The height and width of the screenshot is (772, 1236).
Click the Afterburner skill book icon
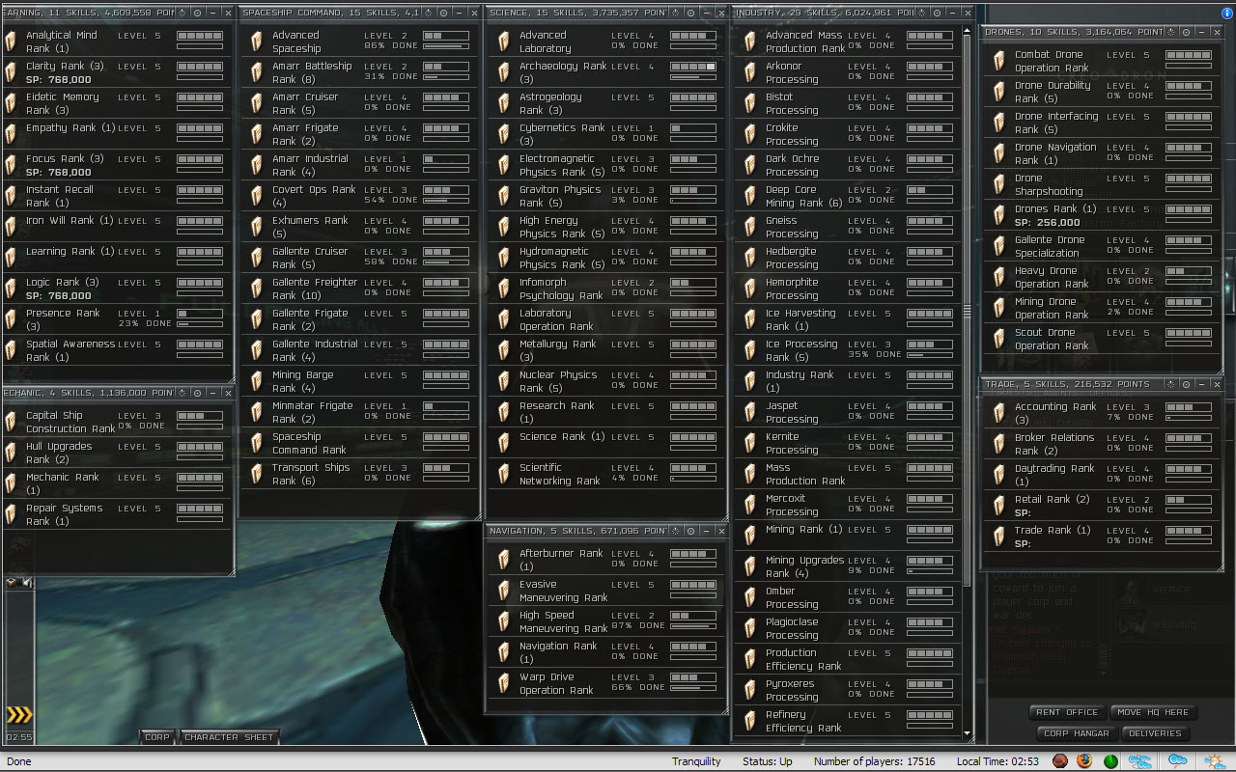point(504,560)
